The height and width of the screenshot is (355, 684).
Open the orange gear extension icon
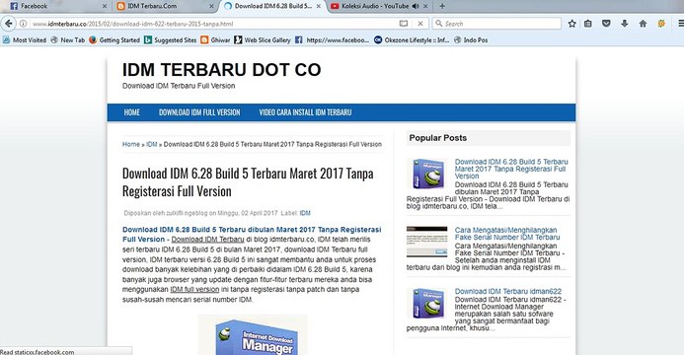(661, 24)
